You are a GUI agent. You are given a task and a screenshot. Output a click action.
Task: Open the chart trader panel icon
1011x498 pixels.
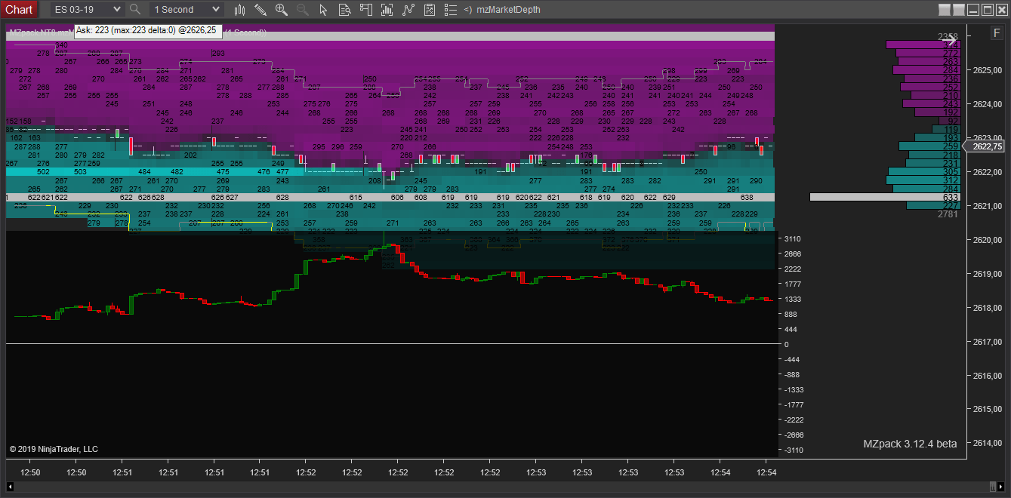[366, 10]
